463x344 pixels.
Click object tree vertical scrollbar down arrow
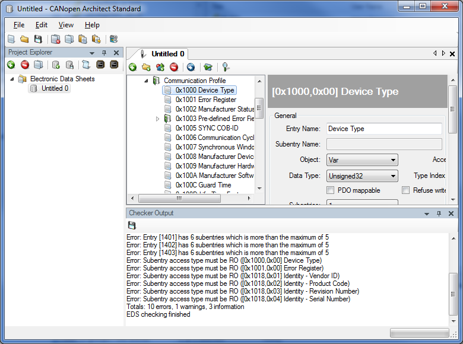(x=259, y=188)
